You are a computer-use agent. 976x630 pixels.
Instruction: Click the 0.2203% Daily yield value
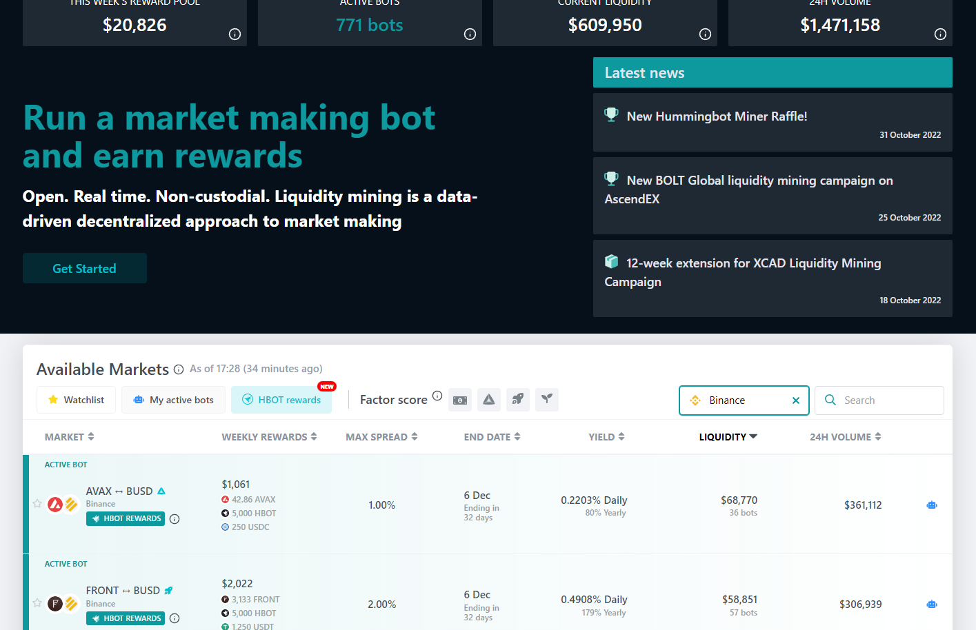[x=594, y=500]
